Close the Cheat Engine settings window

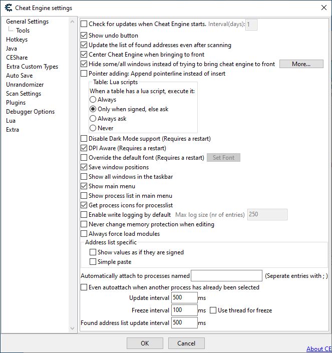pos(323,8)
